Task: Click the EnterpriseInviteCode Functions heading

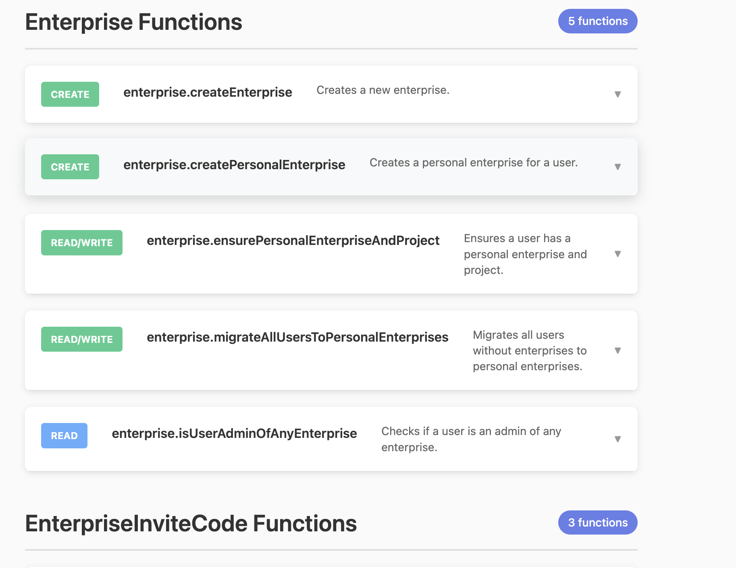Action: pyautogui.click(x=191, y=523)
